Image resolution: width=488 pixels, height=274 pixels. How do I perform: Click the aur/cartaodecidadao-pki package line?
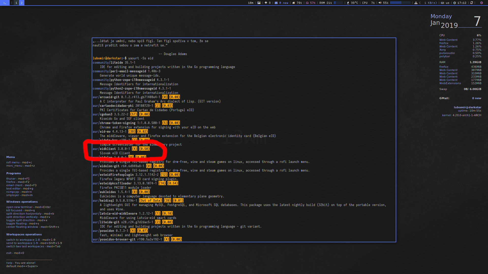click(133, 106)
